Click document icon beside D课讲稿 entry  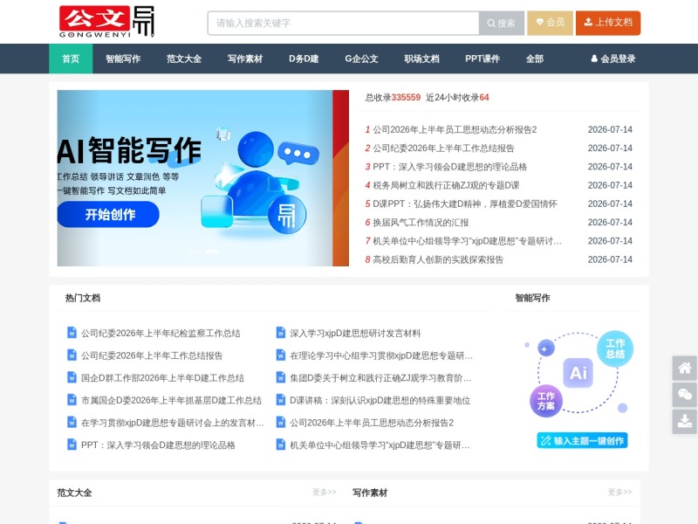pyautogui.click(x=281, y=400)
